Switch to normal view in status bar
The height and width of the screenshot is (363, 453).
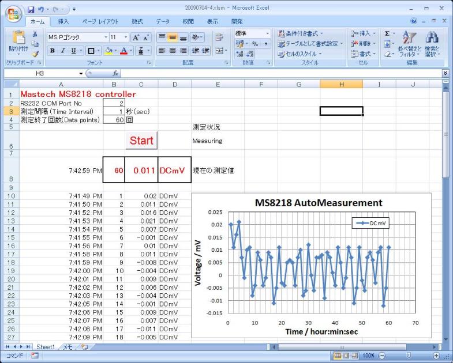coord(337,356)
